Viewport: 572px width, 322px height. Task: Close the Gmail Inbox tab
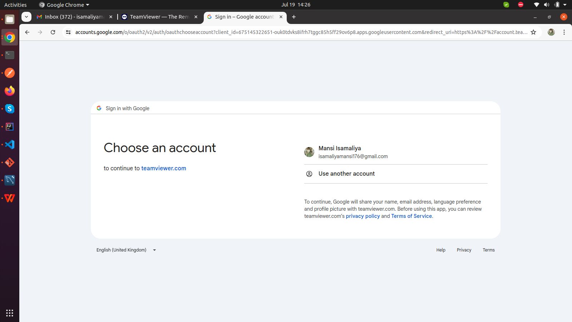pos(111,17)
